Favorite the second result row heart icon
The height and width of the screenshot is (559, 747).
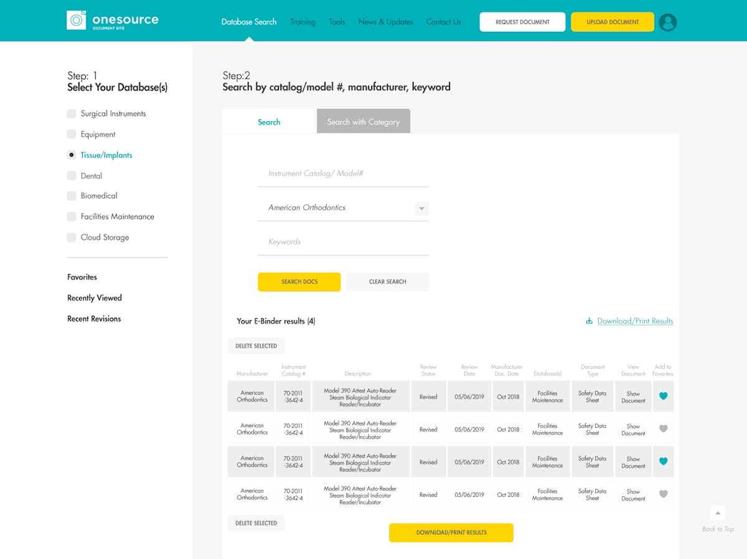pos(663,429)
